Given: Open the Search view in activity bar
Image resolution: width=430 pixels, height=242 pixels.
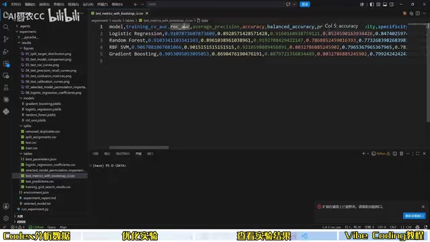Looking at the screenshot, I should point(6,27).
